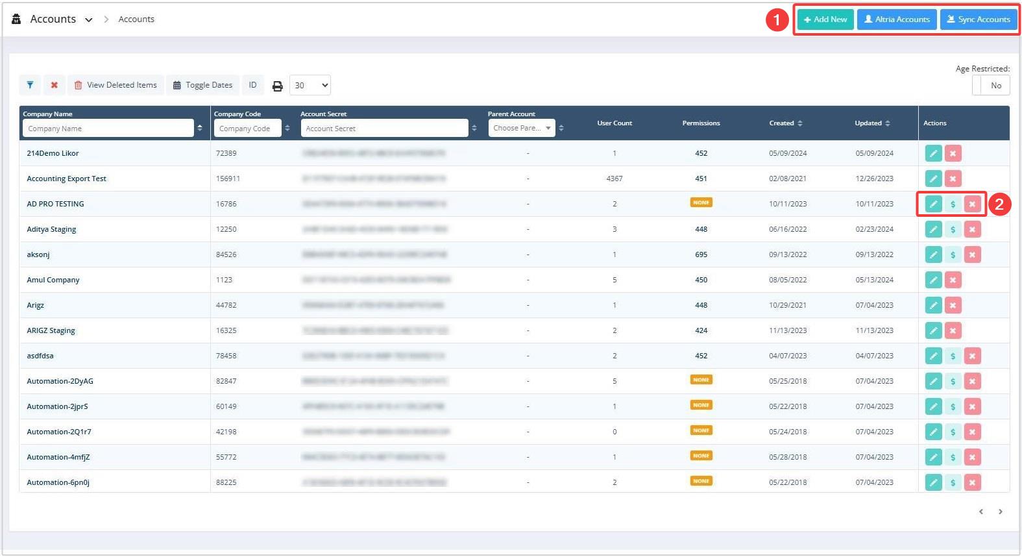Image resolution: width=1022 pixels, height=557 pixels.
Task: Click user count 4367
Action: (614, 179)
